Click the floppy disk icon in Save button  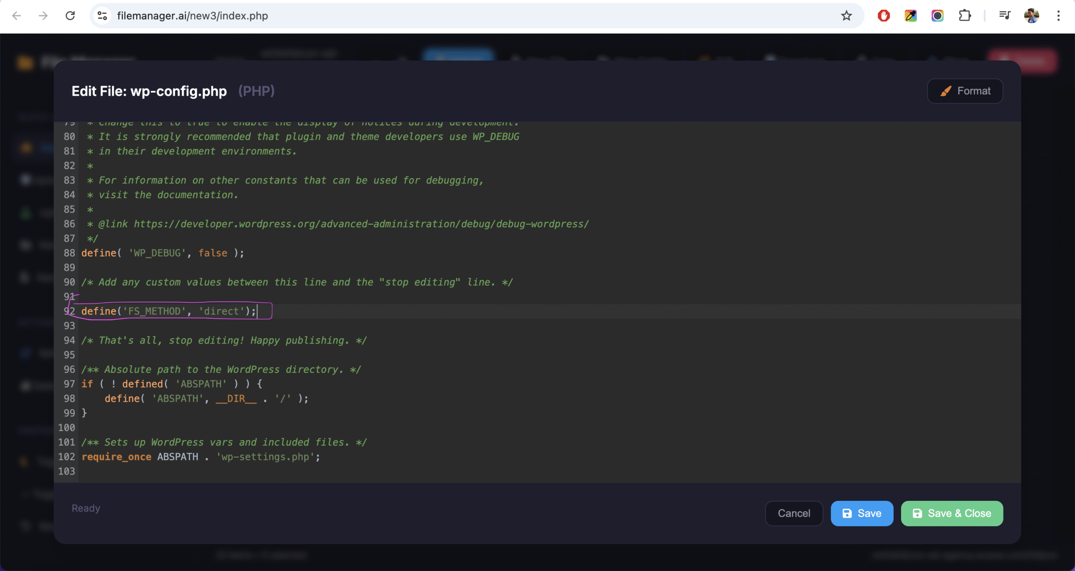(x=847, y=513)
